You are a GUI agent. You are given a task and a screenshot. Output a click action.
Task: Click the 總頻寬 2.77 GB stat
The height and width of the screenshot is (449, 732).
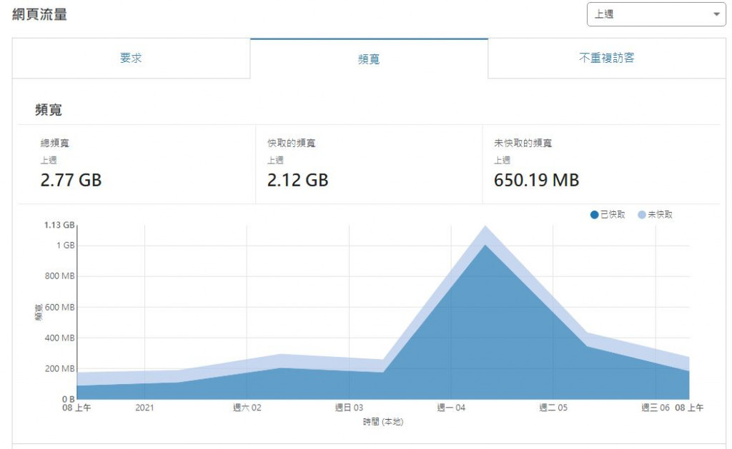pos(71,180)
